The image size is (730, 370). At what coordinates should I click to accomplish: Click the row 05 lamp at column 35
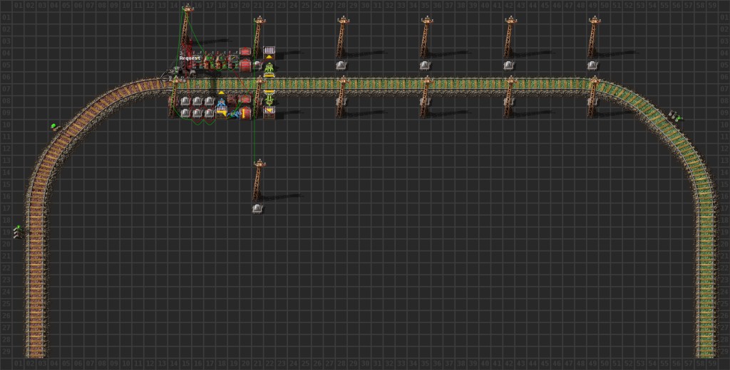425,65
